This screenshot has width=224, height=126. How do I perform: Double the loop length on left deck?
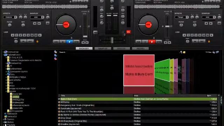(40, 35)
